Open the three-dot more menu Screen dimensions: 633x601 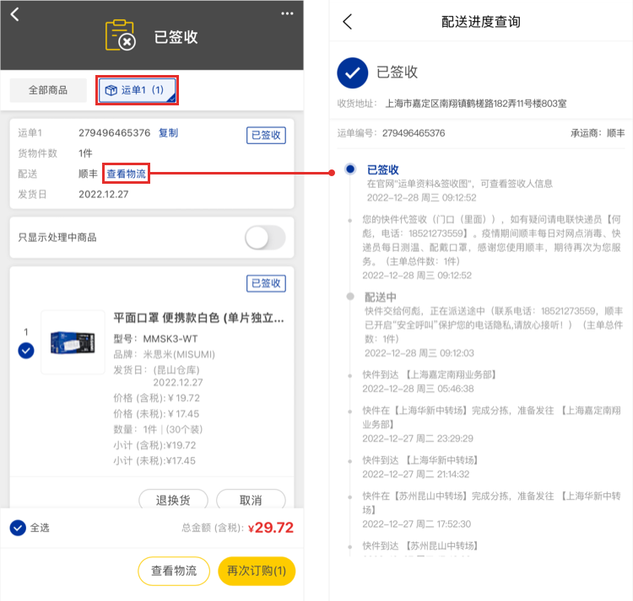pyautogui.click(x=288, y=13)
